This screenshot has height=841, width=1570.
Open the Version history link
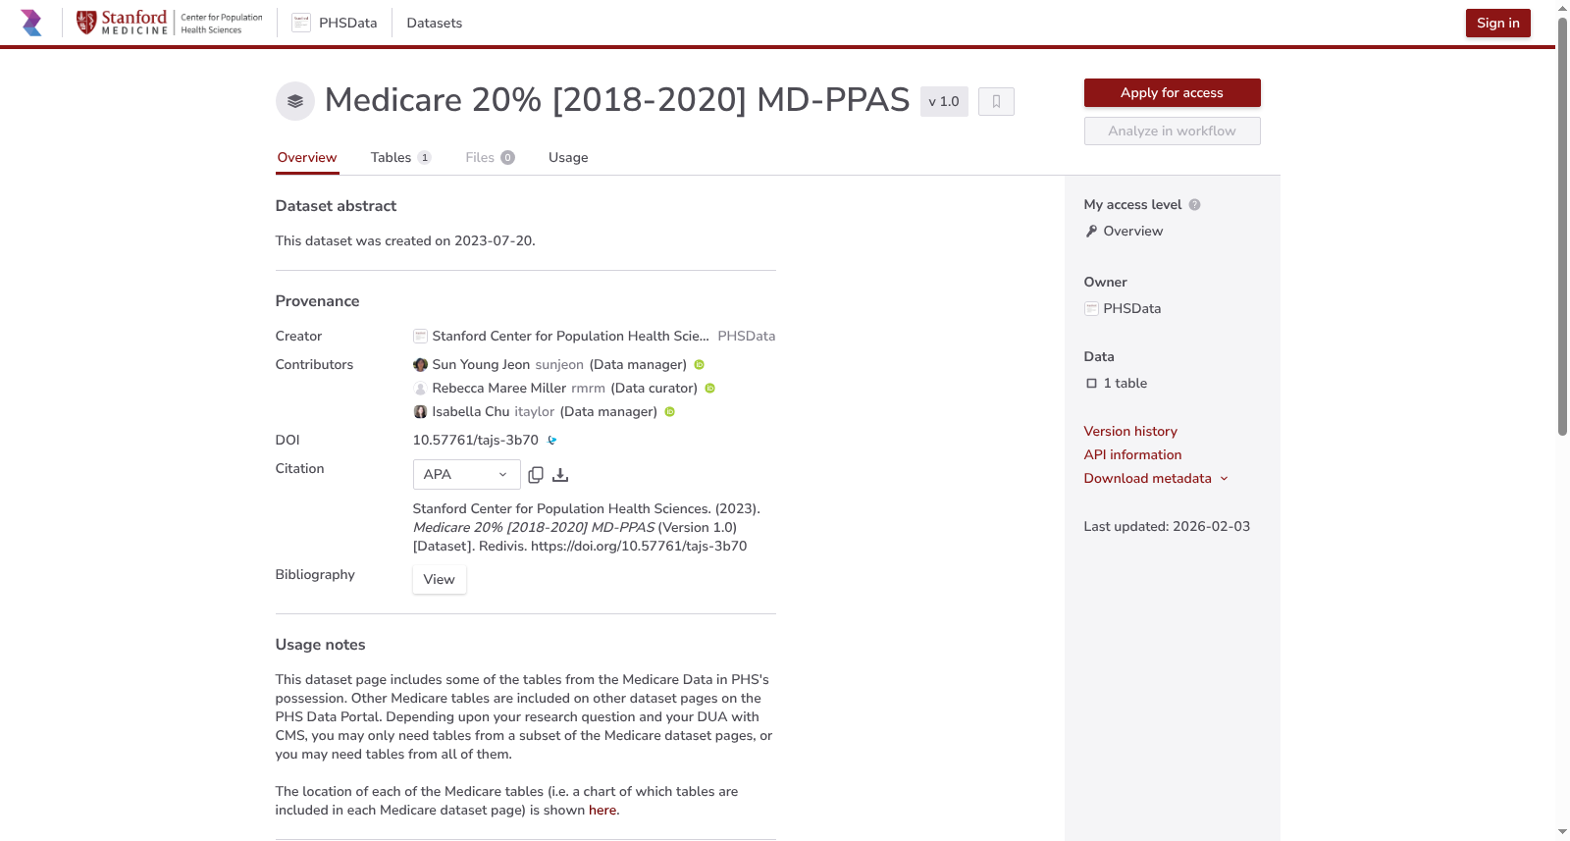(x=1130, y=432)
